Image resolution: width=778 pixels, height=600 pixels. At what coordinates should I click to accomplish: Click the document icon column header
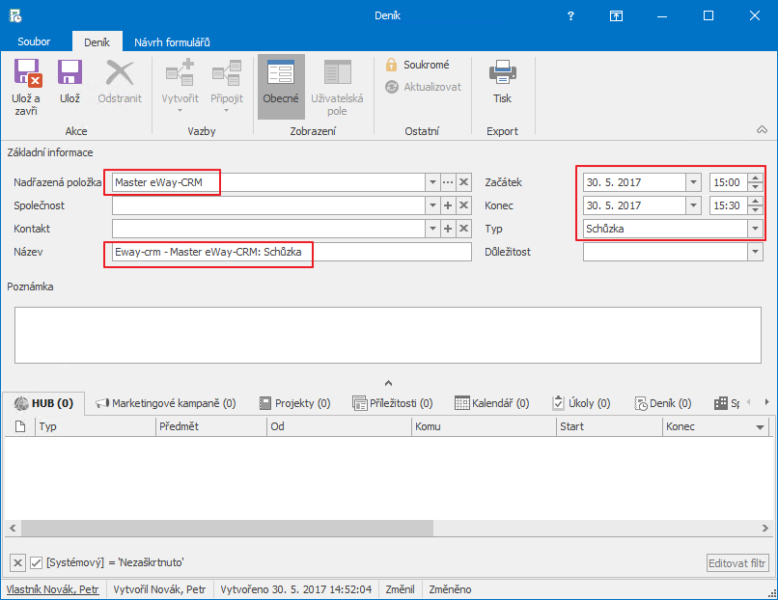point(20,426)
